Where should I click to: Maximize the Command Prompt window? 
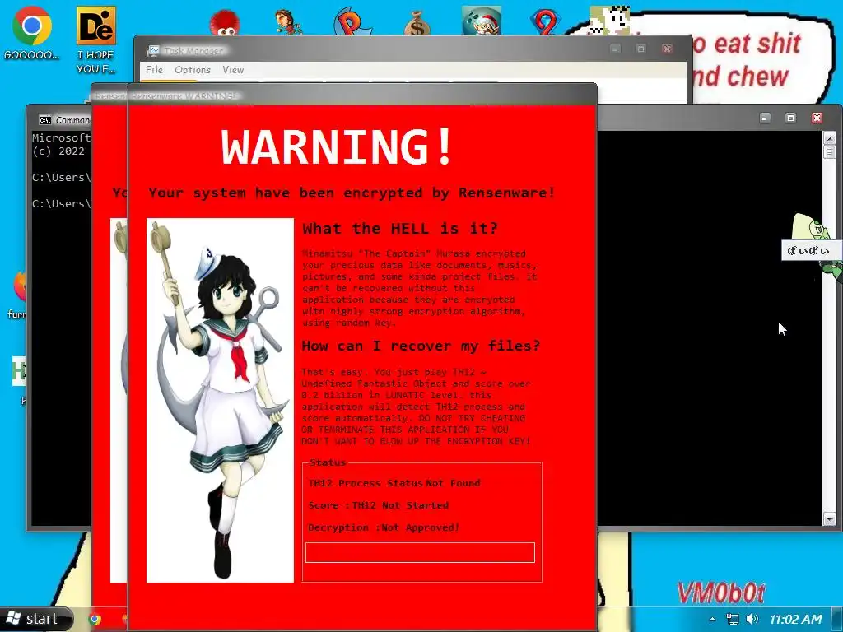coord(790,118)
